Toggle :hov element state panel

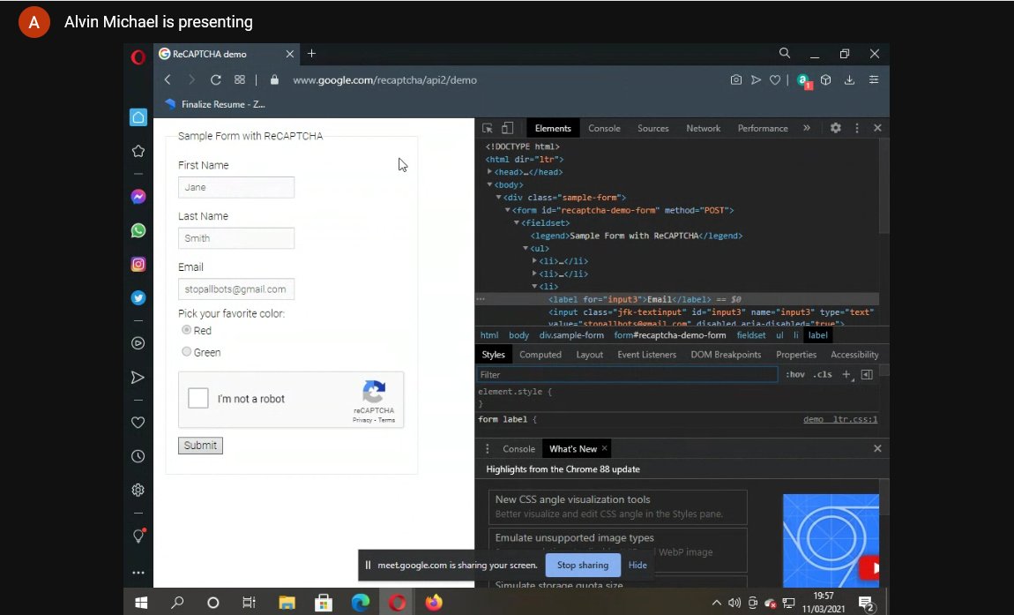pyautogui.click(x=794, y=374)
